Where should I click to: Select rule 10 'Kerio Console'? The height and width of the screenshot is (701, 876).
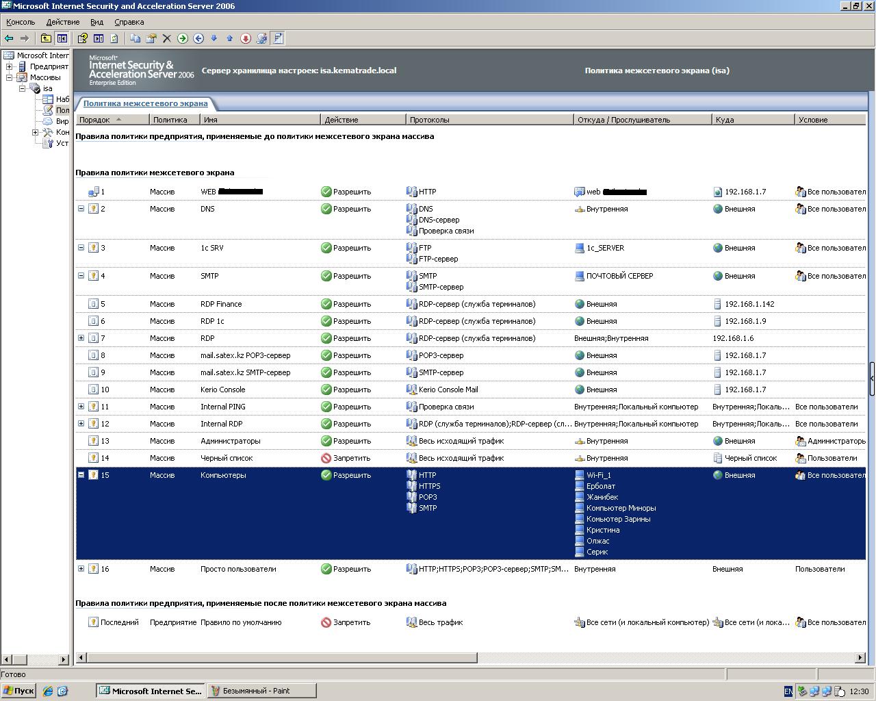pos(470,390)
